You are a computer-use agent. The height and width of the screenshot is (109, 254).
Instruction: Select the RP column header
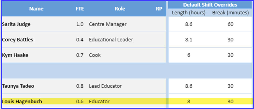coord(159,9)
